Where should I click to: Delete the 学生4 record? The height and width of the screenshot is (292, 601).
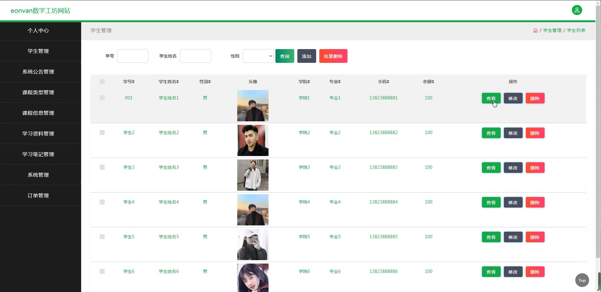pos(535,202)
